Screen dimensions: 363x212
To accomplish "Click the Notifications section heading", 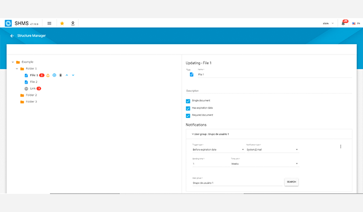I will pyautogui.click(x=196, y=125).
